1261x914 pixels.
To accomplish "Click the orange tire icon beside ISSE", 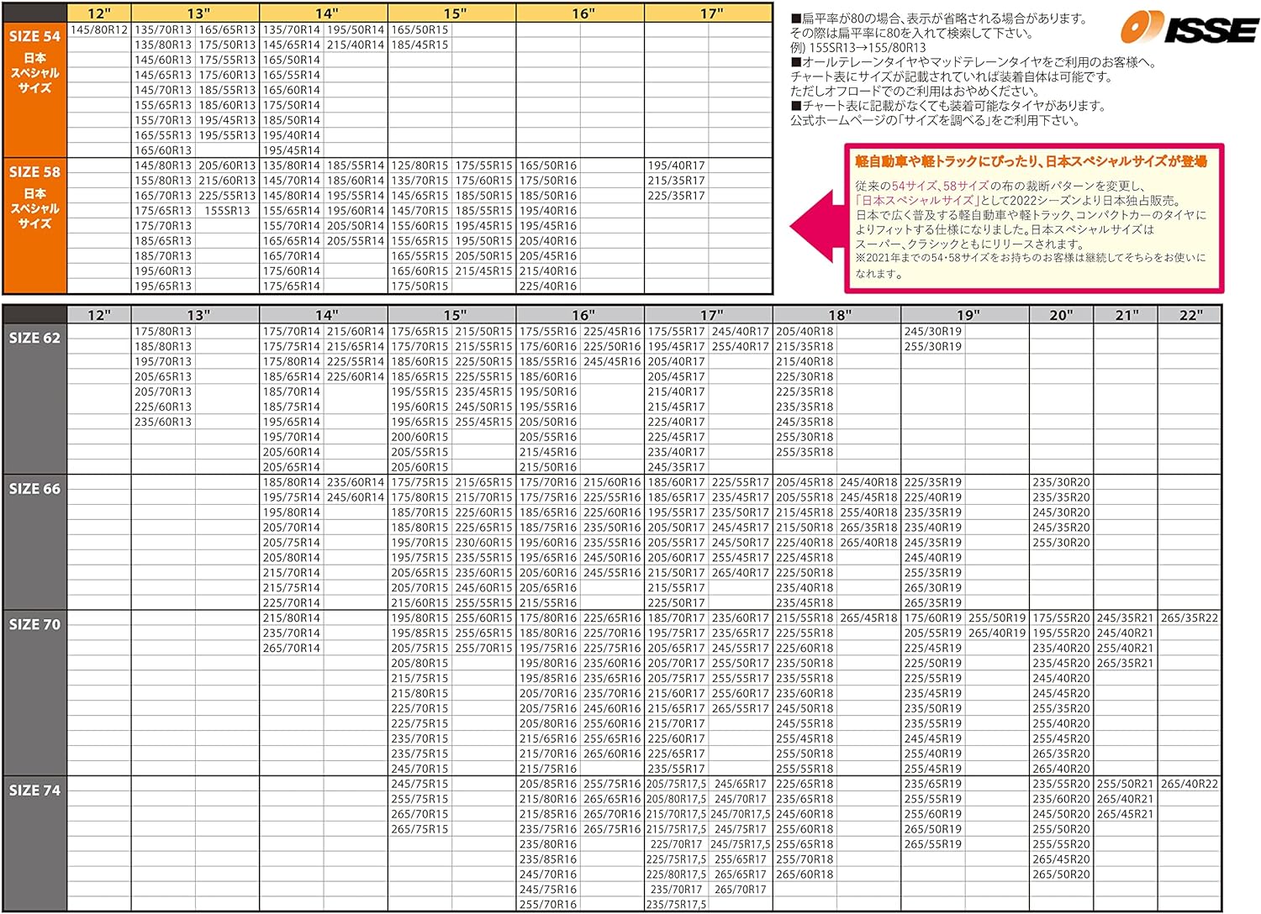I will (1140, 28).
